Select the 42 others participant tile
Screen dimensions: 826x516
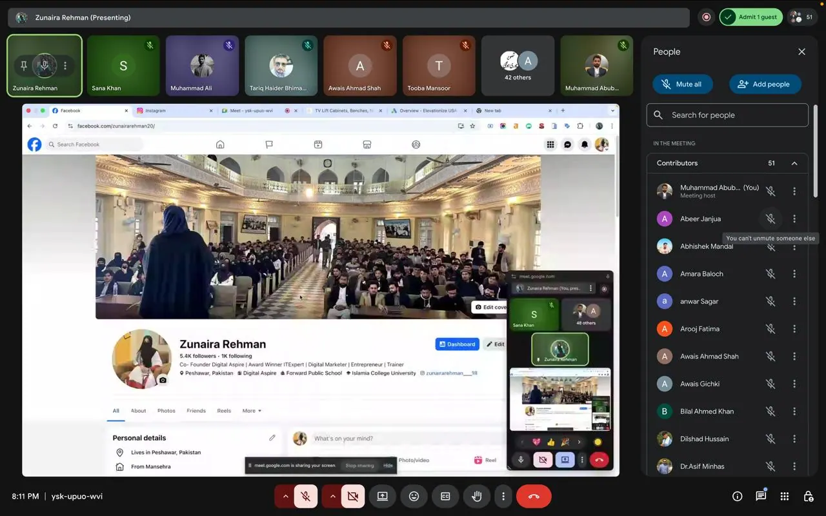(518, 66)
